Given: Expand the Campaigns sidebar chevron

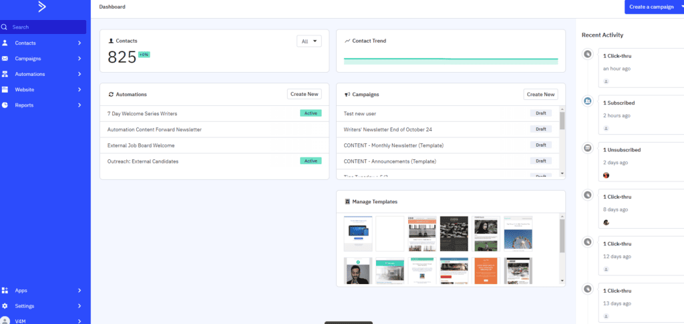Looking at the screenshot, I should tap(79, 59).
